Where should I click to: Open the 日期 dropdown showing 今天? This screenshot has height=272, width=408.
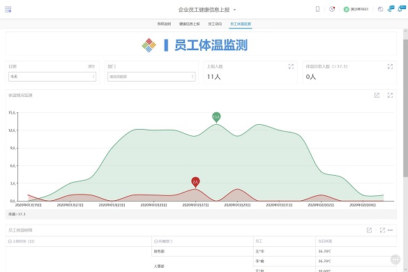click(x=52, y=77)
